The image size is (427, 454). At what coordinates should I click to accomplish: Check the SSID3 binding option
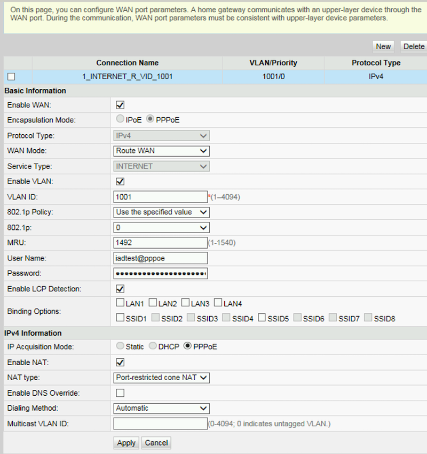point(191,318)
